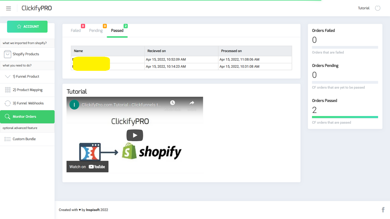Click the Funnel Product chevron icon
Image resolution: width=390 pixels, height=219 pixels.
8,77
